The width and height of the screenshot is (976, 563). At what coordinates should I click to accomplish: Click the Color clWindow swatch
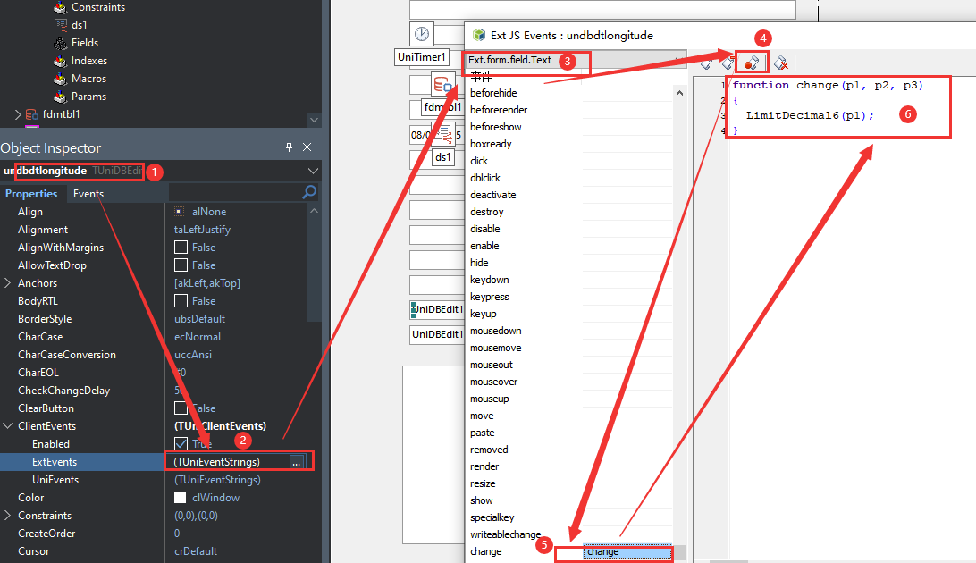pyautogui.click(x=181, y=498)
